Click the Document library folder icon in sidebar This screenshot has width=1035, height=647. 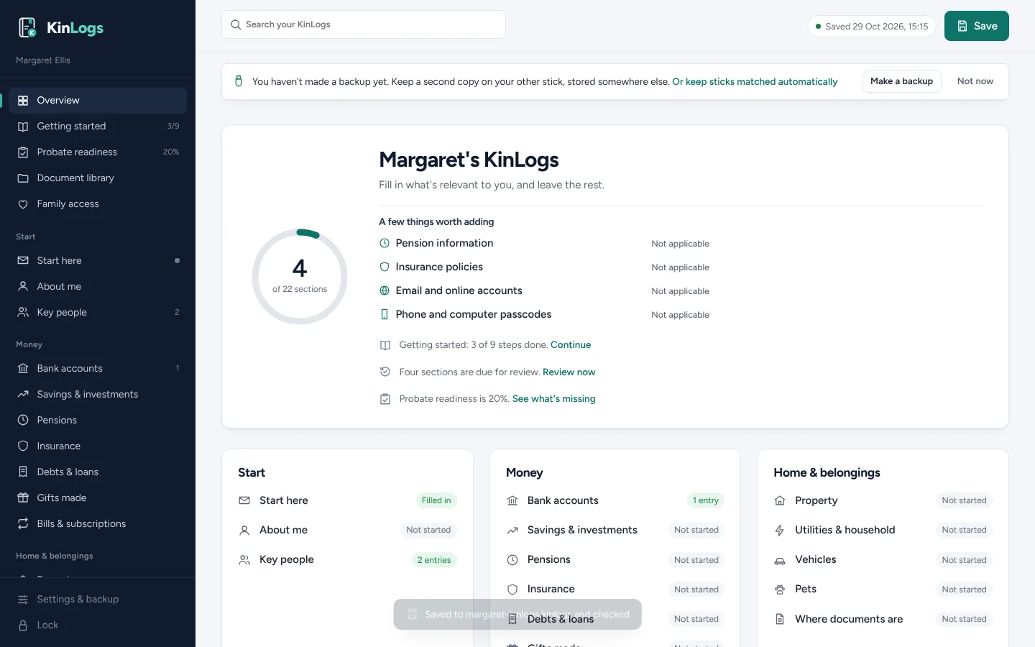23,178
